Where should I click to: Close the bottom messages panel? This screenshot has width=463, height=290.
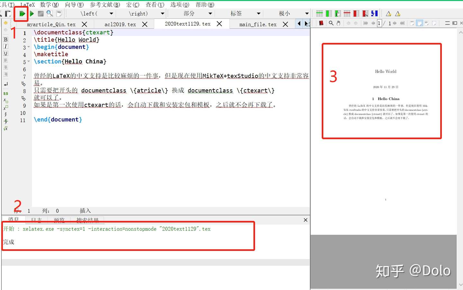click(x=305, y=220)
